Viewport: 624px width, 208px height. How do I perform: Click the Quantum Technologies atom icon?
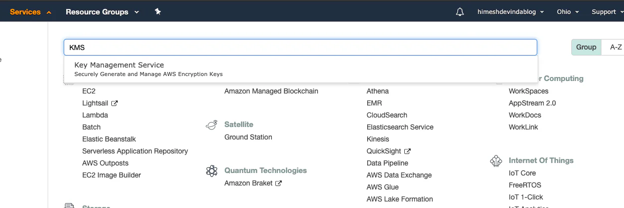tap(212, 170)
